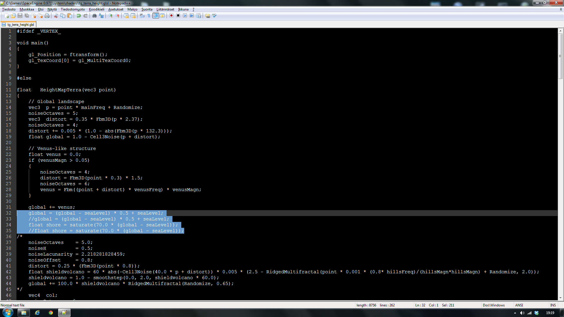
Task: Toggle the indent guide button
Action: pos(156,16)
